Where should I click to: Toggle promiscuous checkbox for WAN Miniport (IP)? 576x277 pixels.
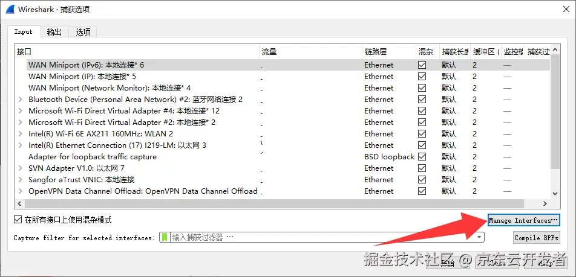point(422,76)
